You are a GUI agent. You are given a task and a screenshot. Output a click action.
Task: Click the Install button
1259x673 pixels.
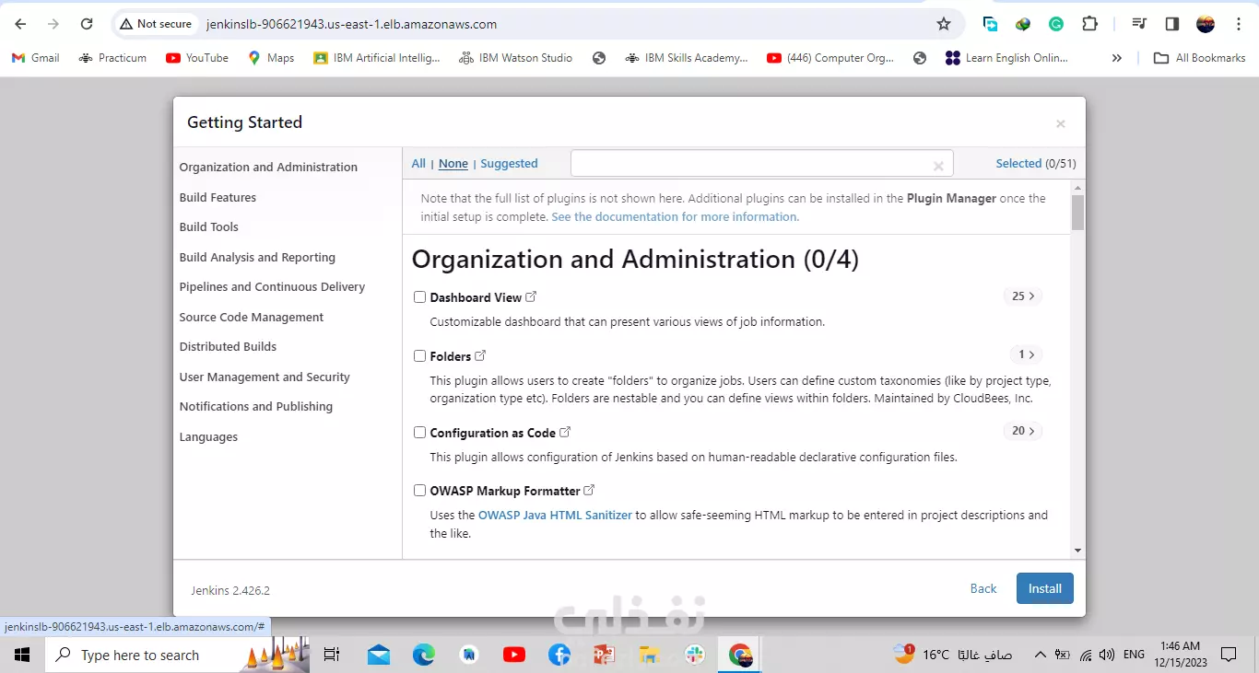coord(1044,588)
